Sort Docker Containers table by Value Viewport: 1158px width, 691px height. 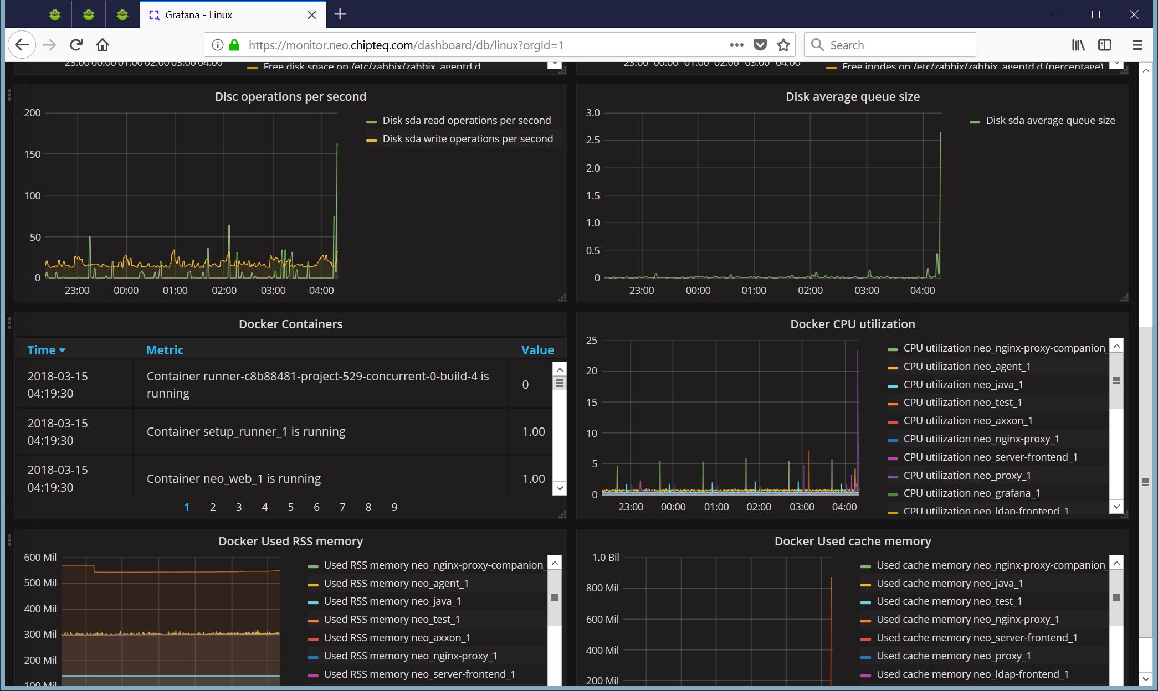tap(537, 350)
